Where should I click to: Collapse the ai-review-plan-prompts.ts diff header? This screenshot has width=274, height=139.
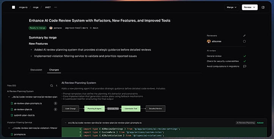65,123
